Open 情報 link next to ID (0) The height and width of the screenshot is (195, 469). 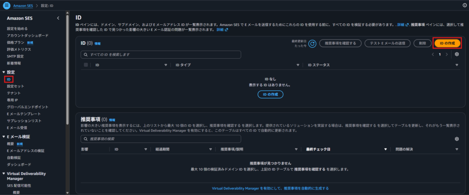(98, 43)
